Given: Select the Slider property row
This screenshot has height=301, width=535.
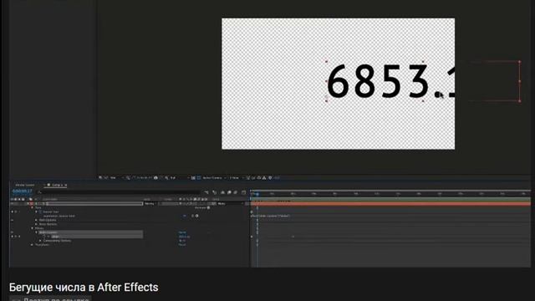Looking at the screenshot, I should click(96, 237).
